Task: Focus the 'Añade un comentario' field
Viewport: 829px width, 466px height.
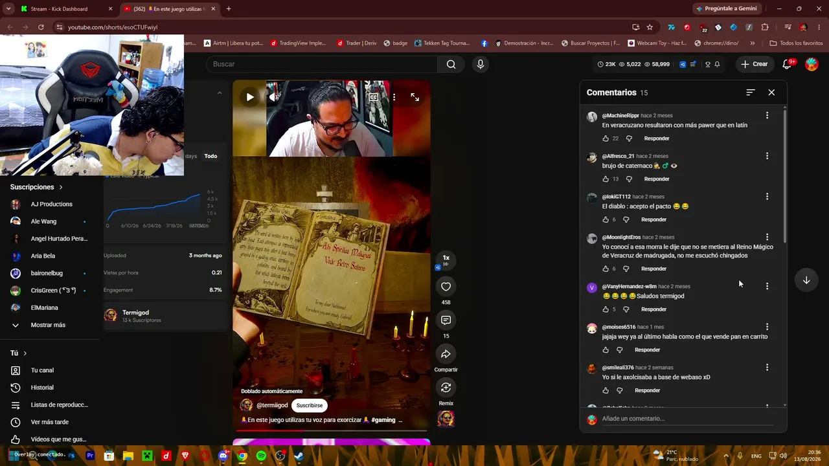Action: pyautogui.click(x=687, y=419)
